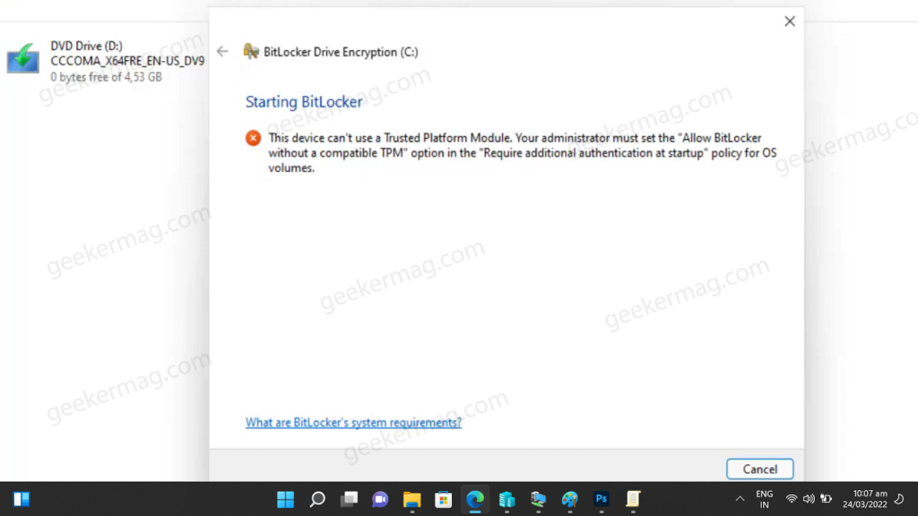Open the BitLocker system requirements link
This screenshot has width=918, height=516.
click(353, 423)
